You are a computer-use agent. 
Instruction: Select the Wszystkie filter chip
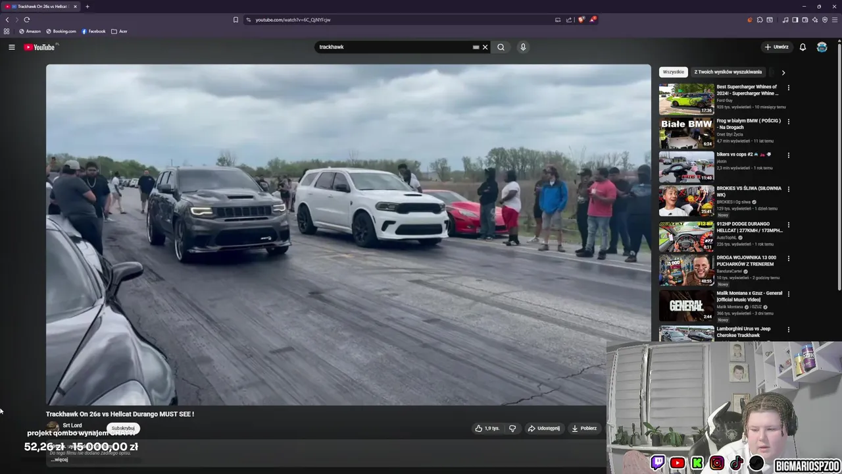[x=673, y=72]
